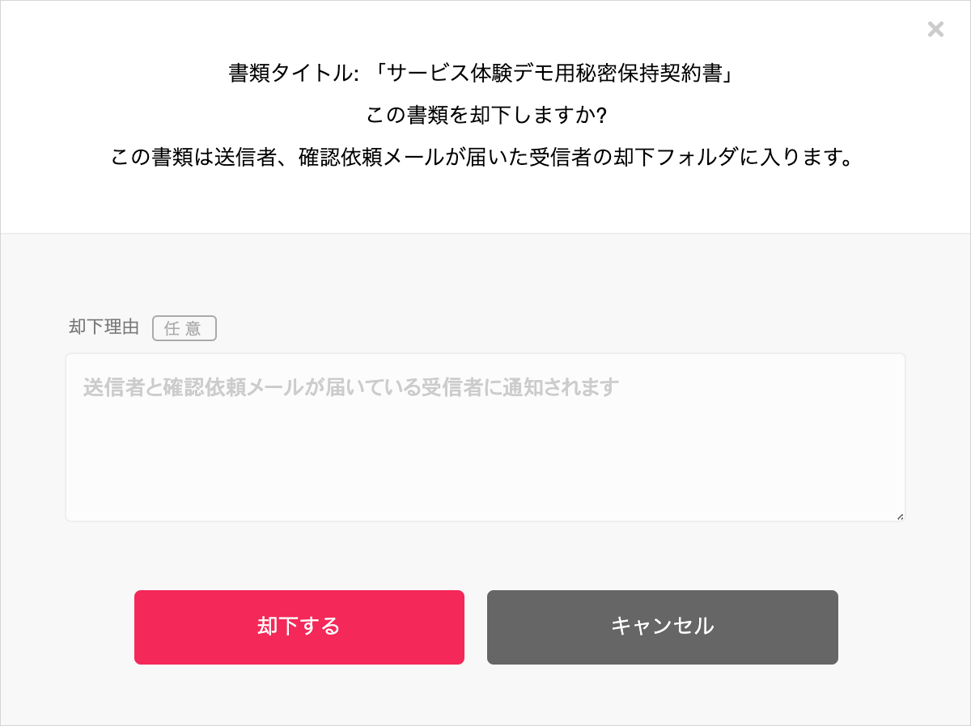
Task: Dismiss the rejection dialog via キャンセル
Action: tap(663, 627)
